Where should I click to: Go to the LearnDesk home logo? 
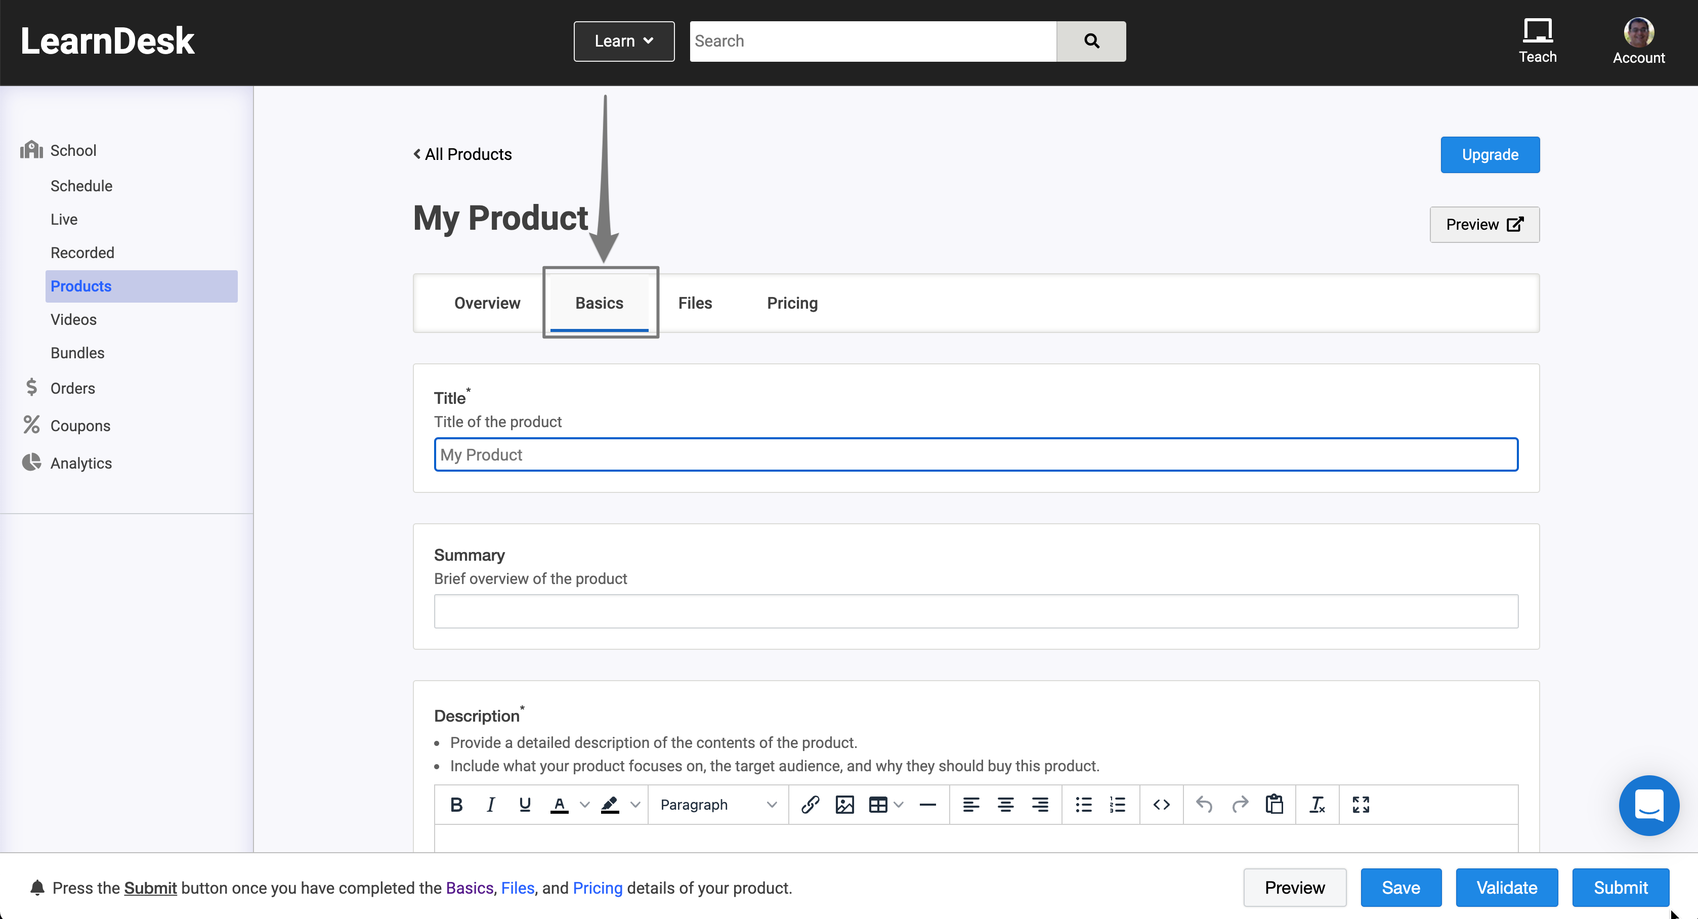coord(107,41)
